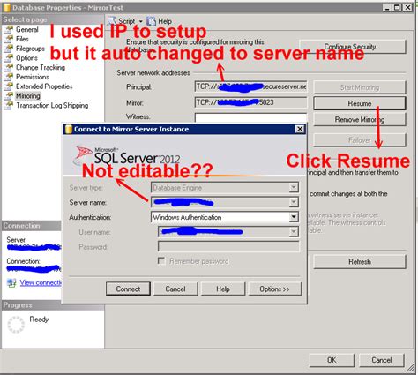Open the Script dropdown arrow
This screenshot has width=418, height=375.
pos(140,21)
